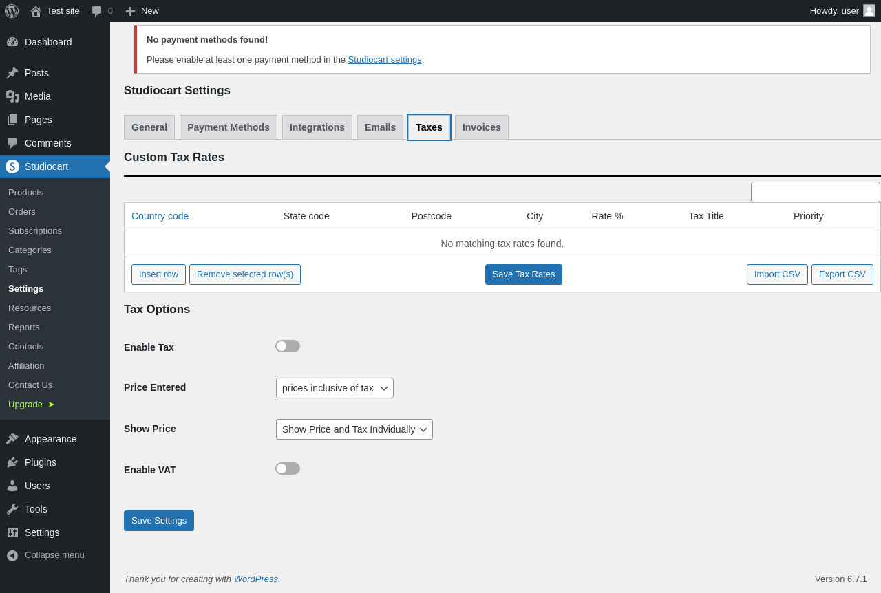881x593 pixels.
Task: Click the Pages icon in sidebar
Action: [12, 120]
